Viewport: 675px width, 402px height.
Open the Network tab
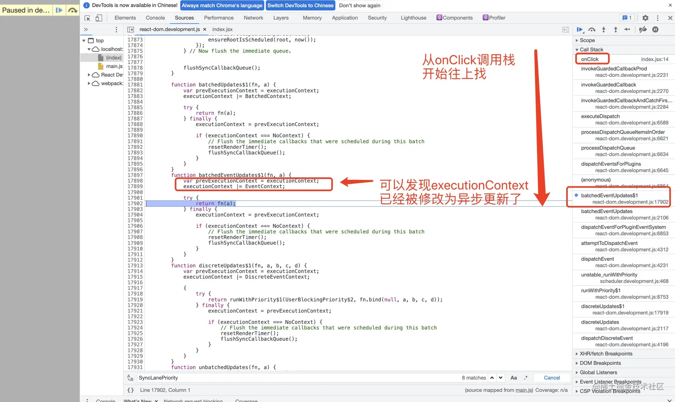[x=254, y=18]
